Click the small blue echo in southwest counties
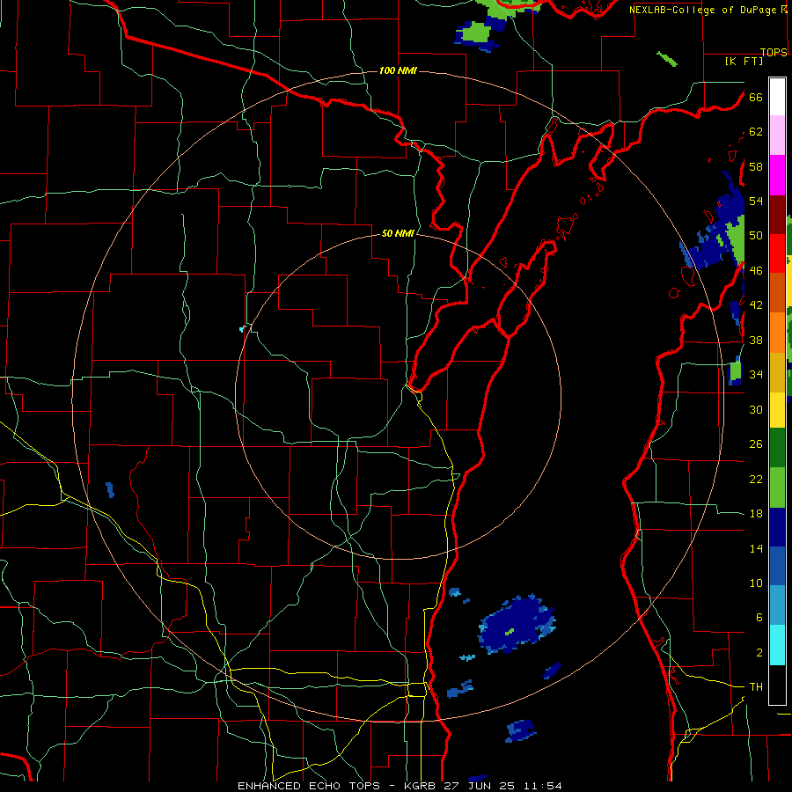Screen dimensions: 792x792 [x=110, y=489]
